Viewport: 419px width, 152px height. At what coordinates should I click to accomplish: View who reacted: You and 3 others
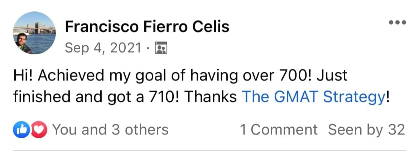tap(110, 129)
